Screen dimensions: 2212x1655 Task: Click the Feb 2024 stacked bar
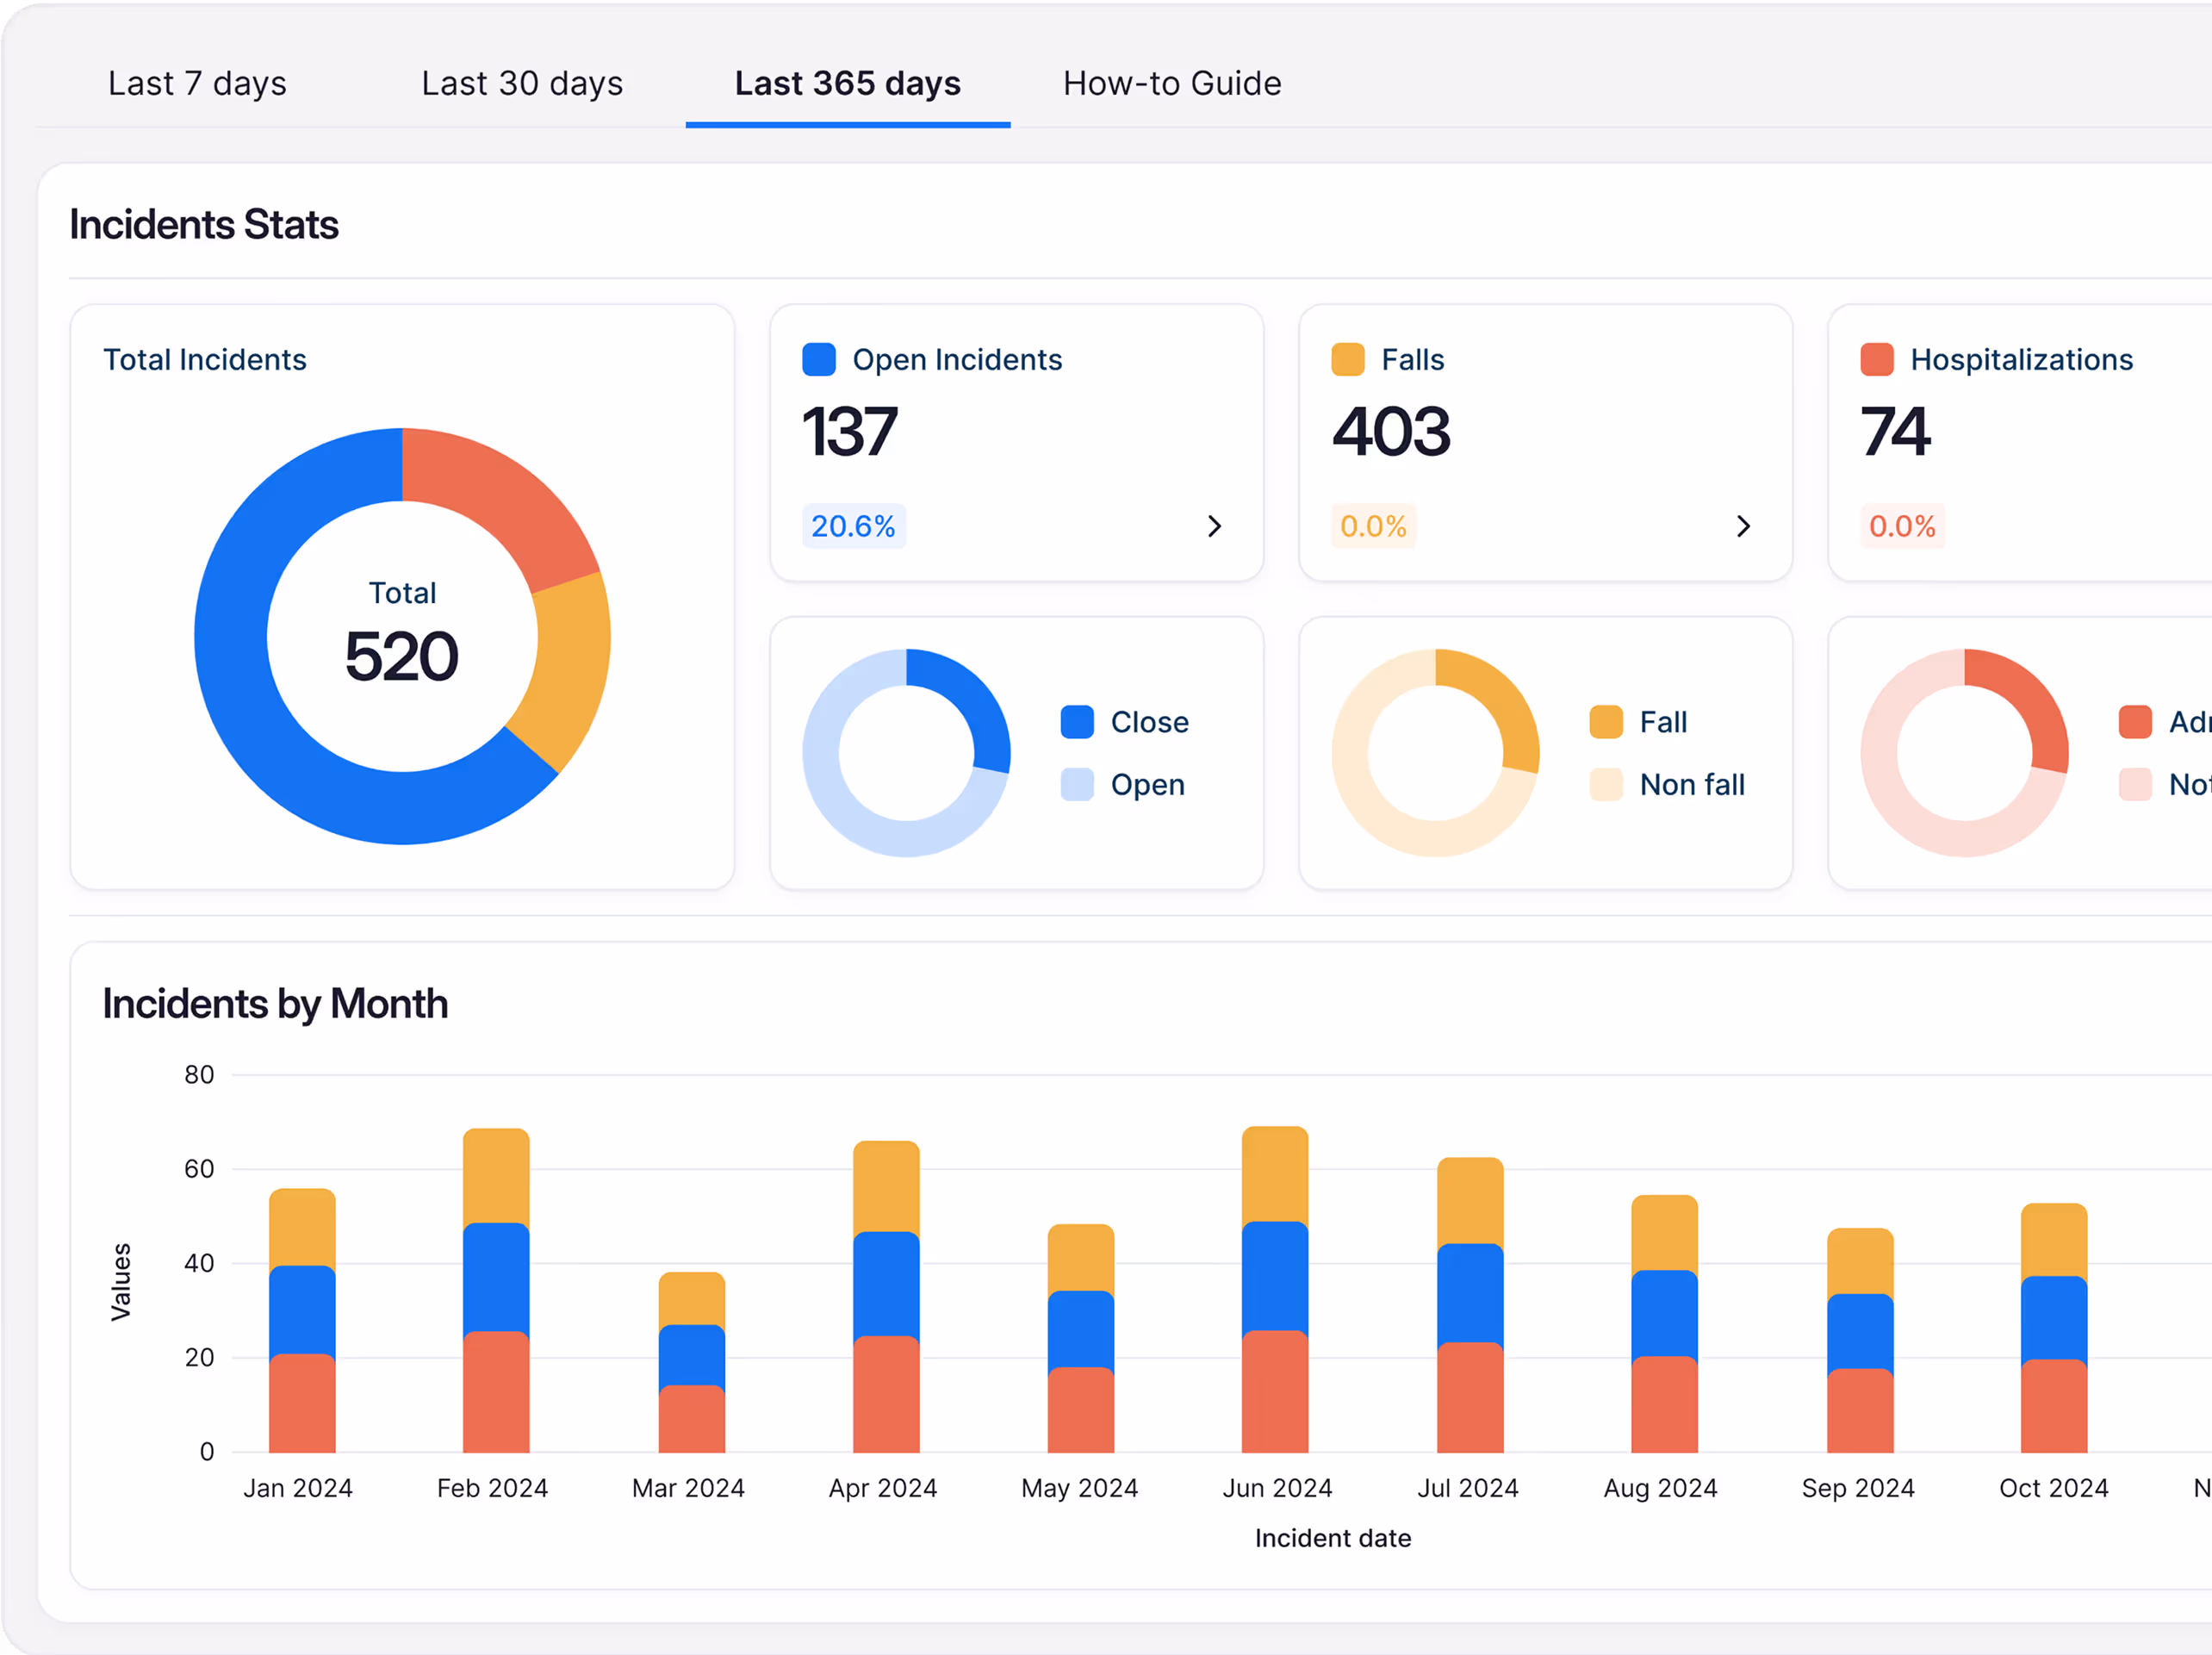tap(496, 1290)
